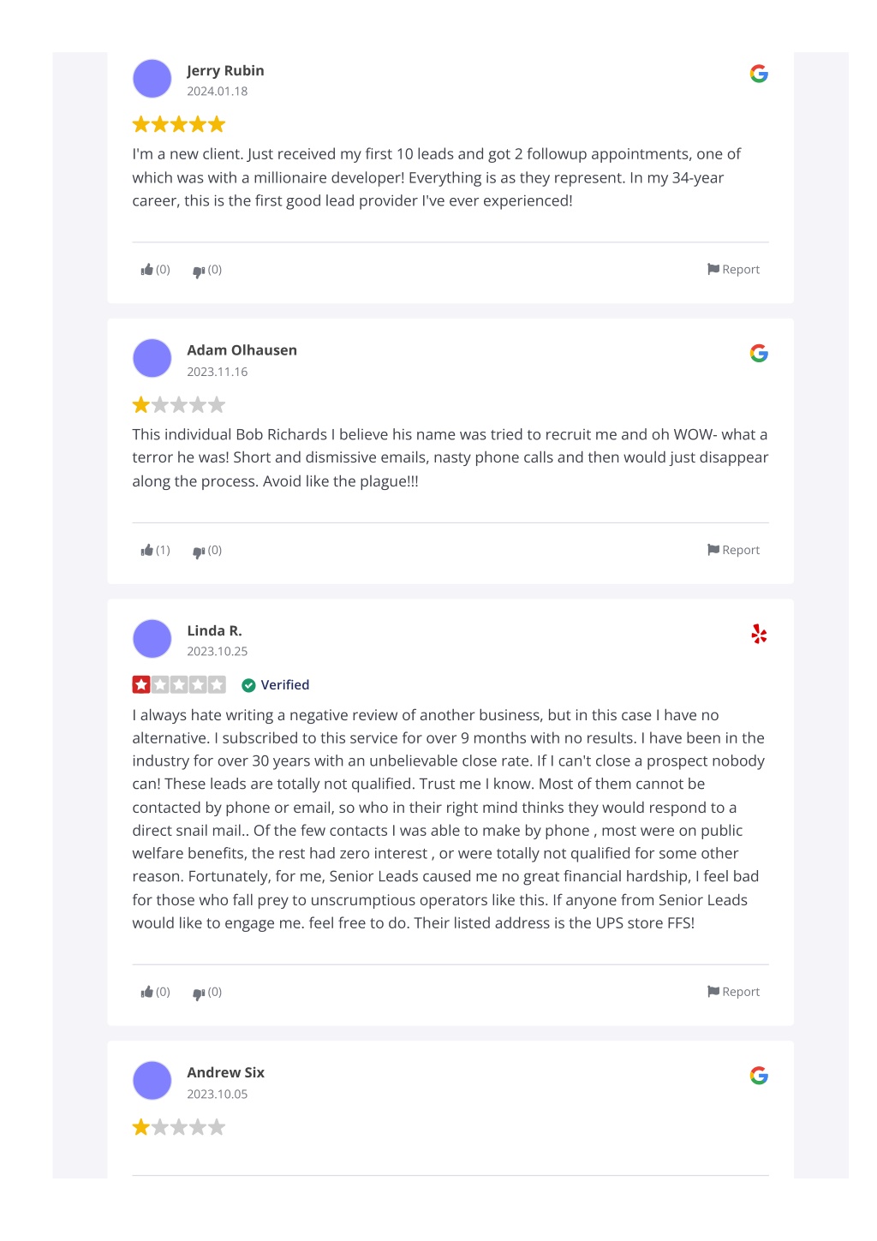
Task: Click Andrew Six's reviewer name
Action: click(225, 1072)
